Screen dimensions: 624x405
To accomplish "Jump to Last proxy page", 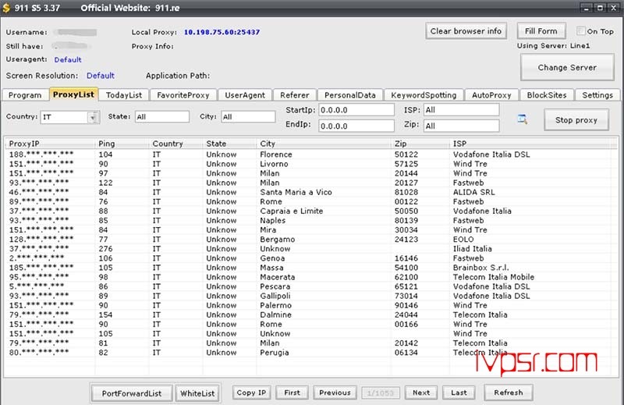I will point(459,393).
